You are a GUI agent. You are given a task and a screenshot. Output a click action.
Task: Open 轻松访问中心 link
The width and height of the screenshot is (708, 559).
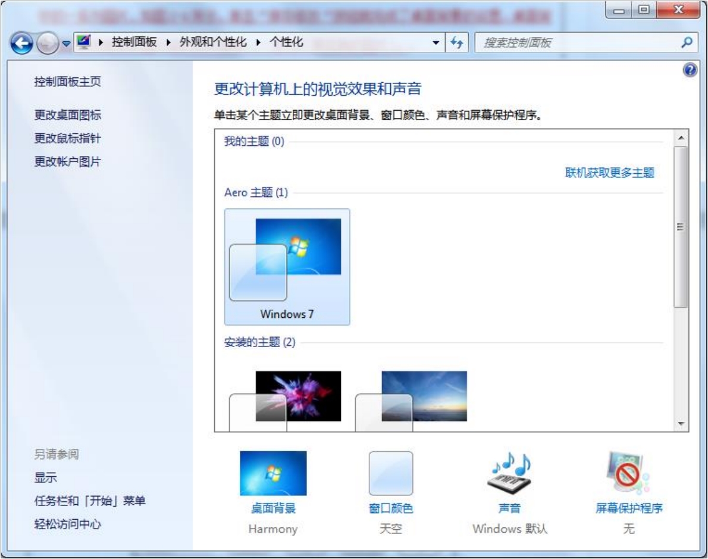coord(68,524)
